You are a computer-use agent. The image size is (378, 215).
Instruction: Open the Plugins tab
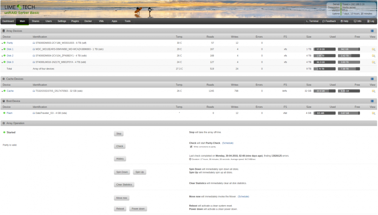[x=75, y=21]
